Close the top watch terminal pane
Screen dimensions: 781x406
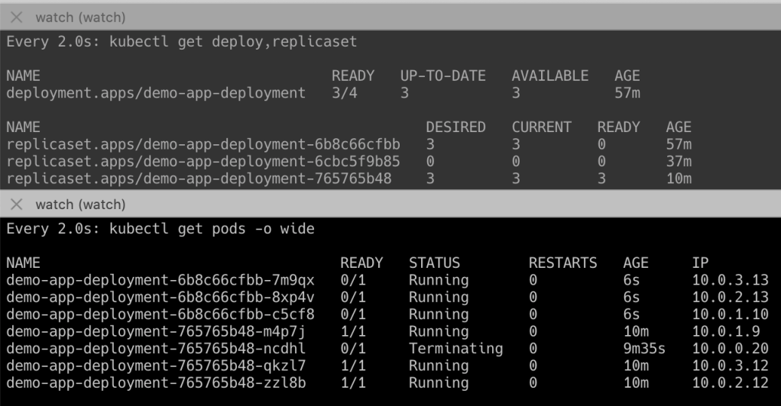[18, 18]
